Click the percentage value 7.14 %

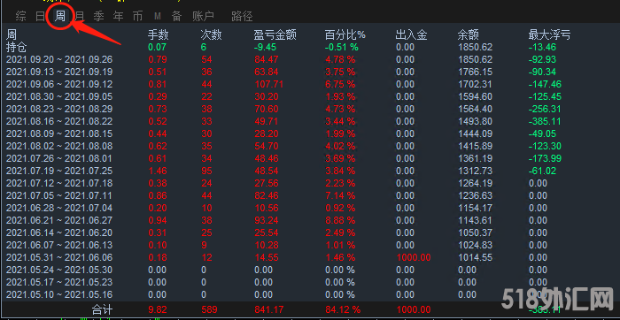point(339,195)
